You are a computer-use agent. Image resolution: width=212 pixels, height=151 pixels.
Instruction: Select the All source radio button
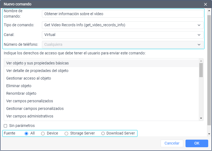click(27, 133)
